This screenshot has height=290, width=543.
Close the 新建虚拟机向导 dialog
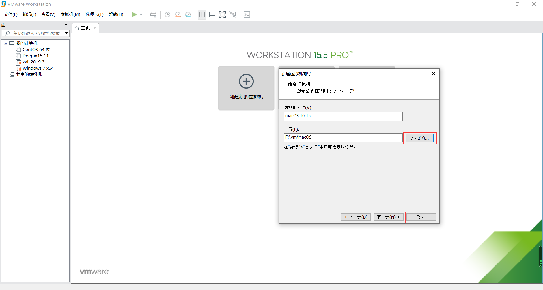(x=434, y=74)
